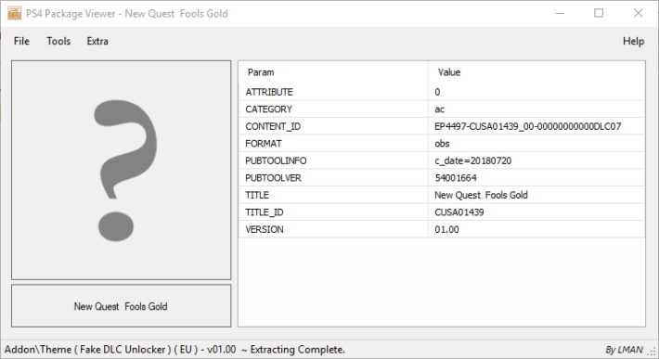
Task: Select the PUBTOOLINFO c_date row
Action: (x=442, y=160)
